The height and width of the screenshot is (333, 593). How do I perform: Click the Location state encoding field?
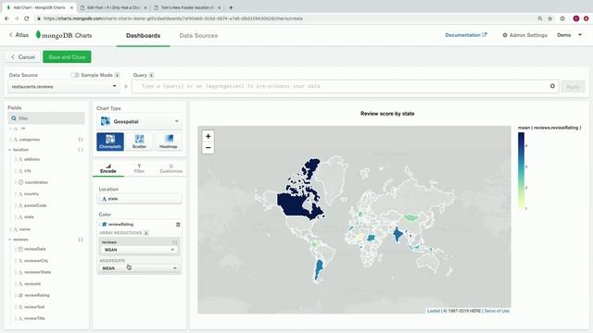click(x=139, y=199)
